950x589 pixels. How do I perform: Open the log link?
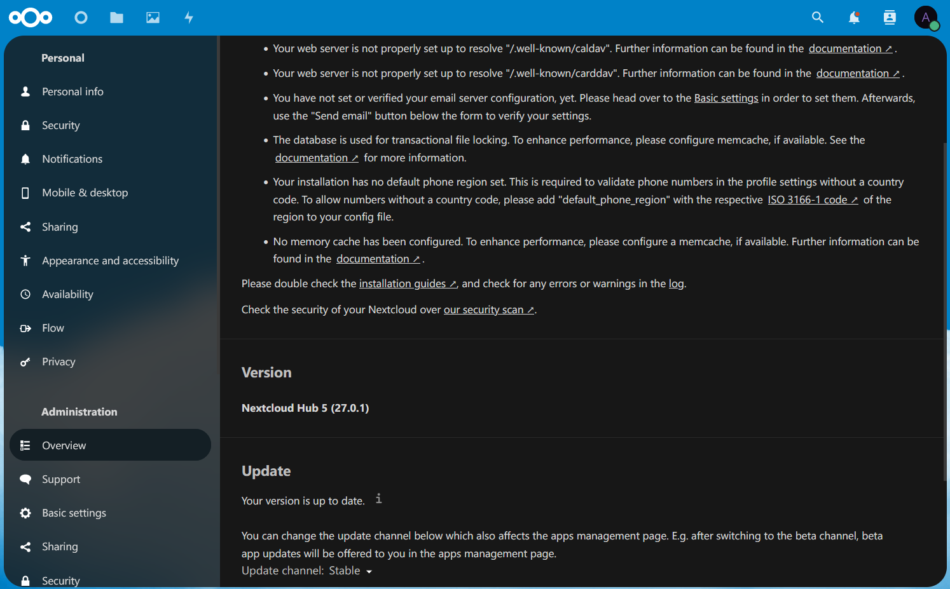(x=676, y=283)
